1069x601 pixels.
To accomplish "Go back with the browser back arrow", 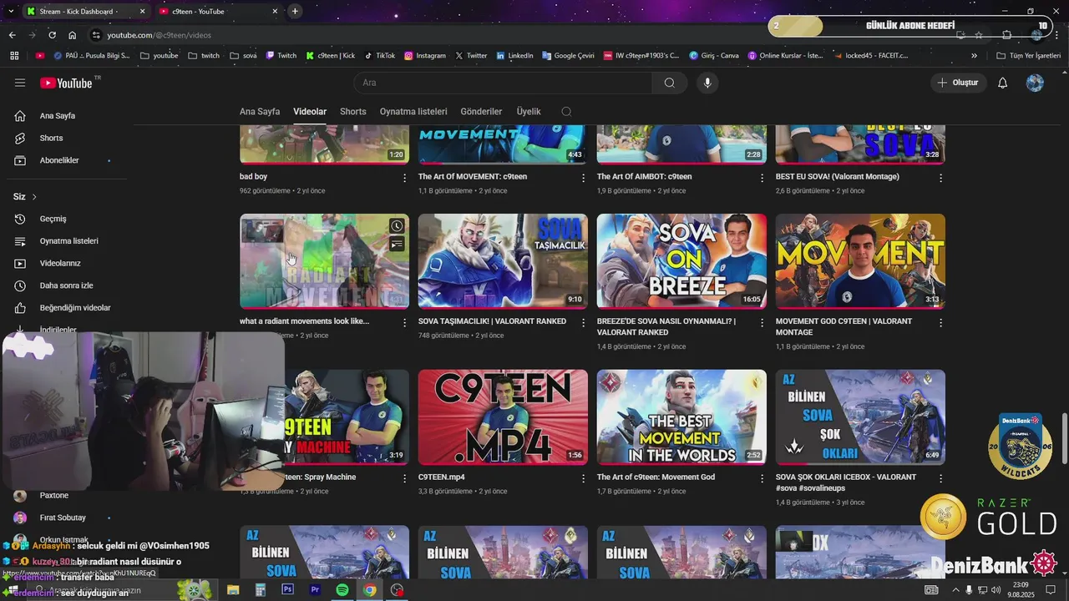I will [x=12, y=35].
